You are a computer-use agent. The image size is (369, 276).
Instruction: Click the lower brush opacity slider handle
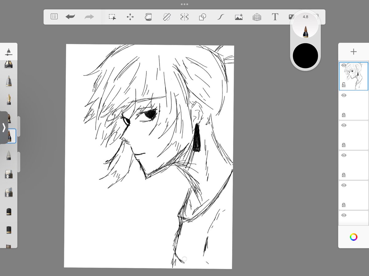pos(19,162)
